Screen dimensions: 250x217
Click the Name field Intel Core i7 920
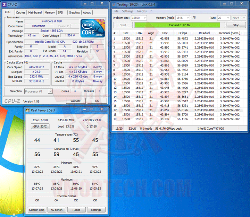click(x=52, y=21)
